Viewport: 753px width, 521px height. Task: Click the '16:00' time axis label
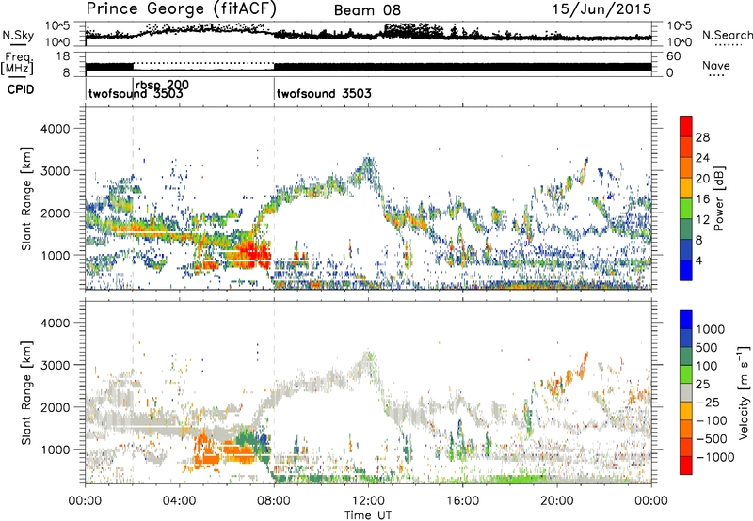pyautogui.click(x=463, y=501)
